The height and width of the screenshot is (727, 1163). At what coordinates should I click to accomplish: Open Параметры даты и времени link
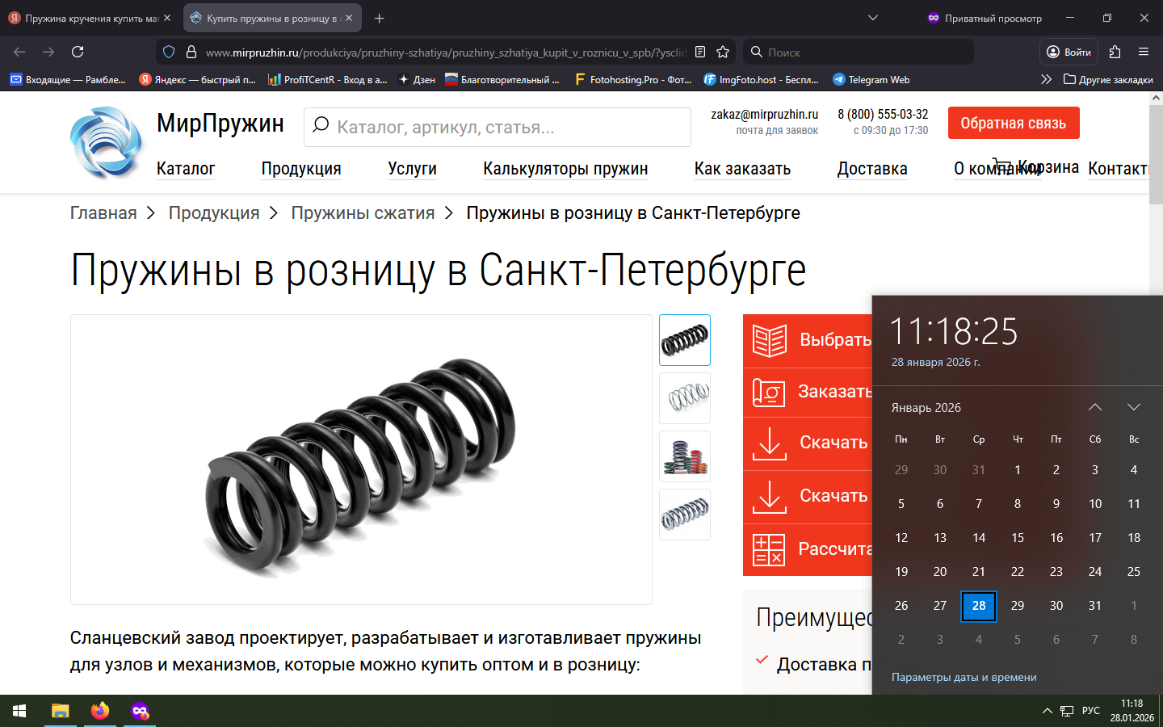(964, 678)
